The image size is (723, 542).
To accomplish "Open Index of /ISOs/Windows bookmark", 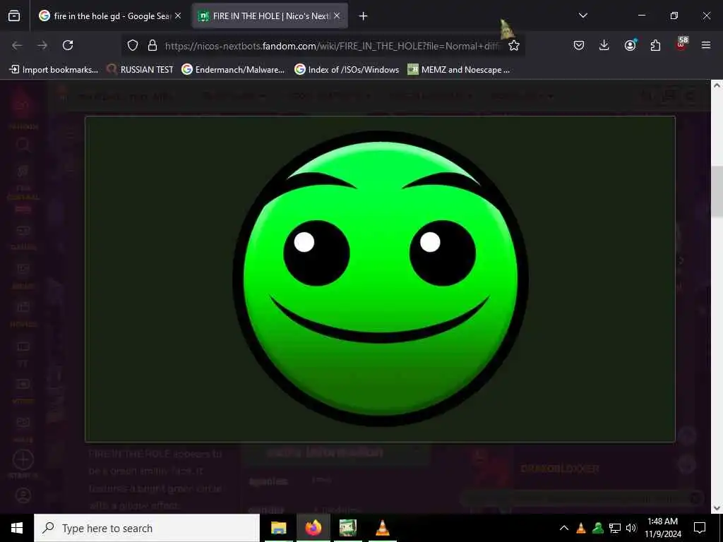I will tap(347, 70).
